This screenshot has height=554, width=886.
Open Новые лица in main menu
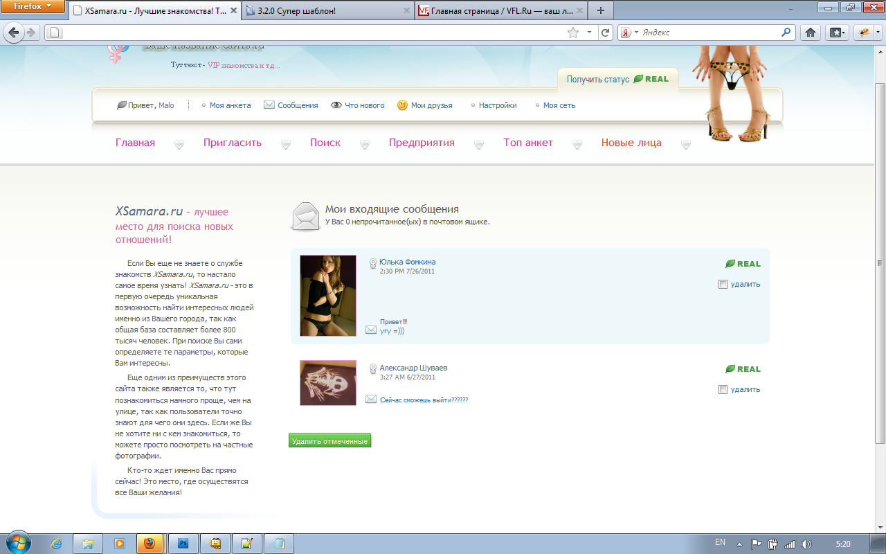tap(631, 143)
